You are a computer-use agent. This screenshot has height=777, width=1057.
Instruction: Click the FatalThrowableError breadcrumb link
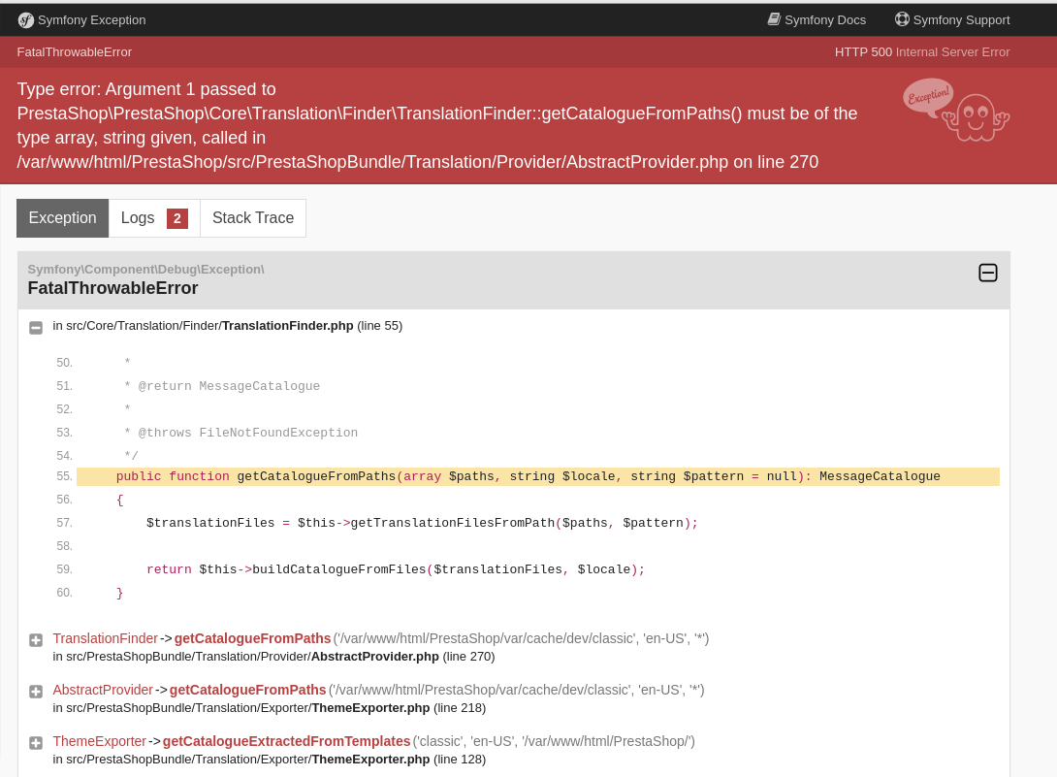click(74, 51)
